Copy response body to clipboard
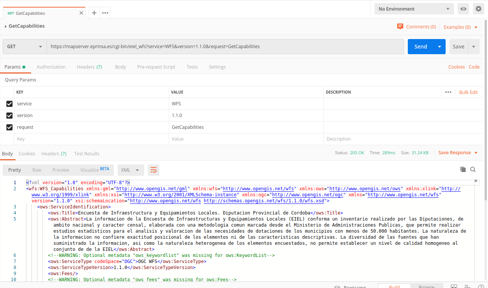488x288 pixels. pos(463,169)
